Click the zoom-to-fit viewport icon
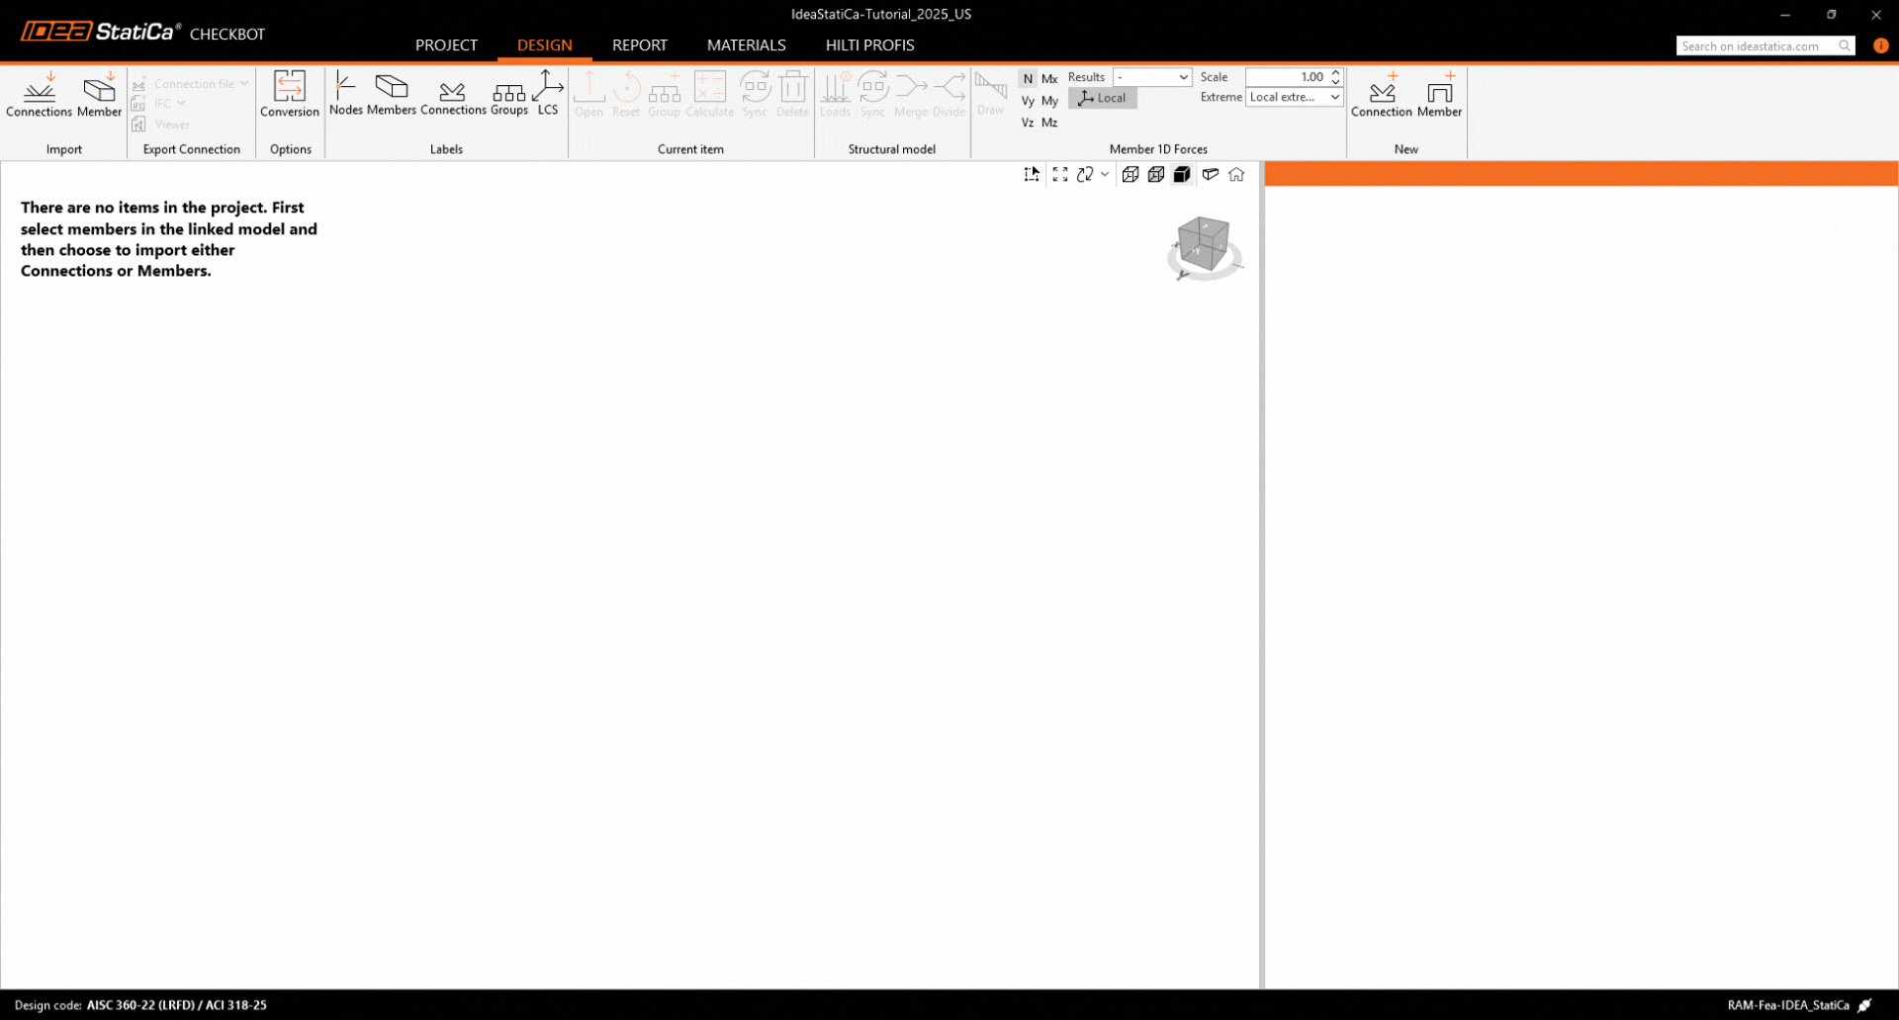Viewport: 1899px width, 1020px height. click(x=1059, y=175)
